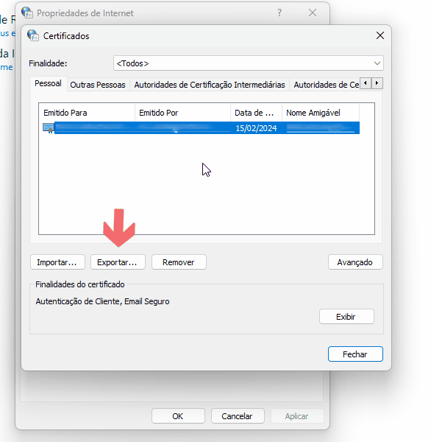Switch to the Outras Pessoas tab
Image resolution: width=431 pixels, height=442 pixels.
(98, 85)
